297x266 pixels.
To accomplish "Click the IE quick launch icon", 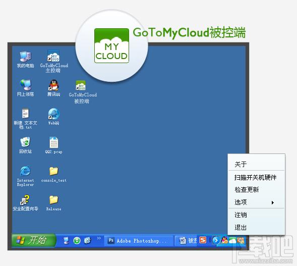I will (88, 240).
